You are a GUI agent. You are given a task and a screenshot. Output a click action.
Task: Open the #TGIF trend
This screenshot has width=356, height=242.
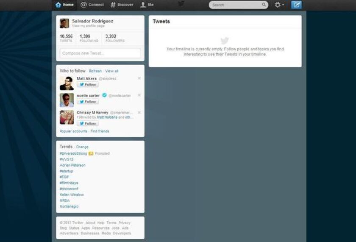pyautogui.click(x=64, y=177)
